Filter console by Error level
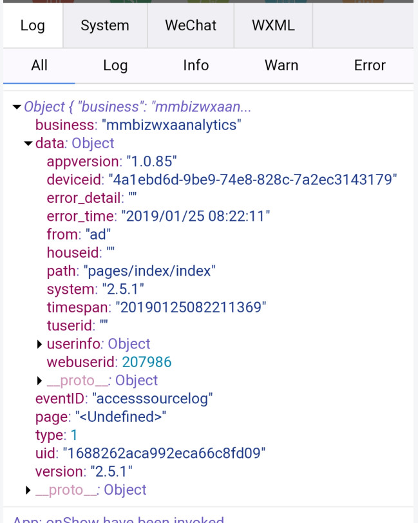418x523 pixels. (x=370, y=66)
